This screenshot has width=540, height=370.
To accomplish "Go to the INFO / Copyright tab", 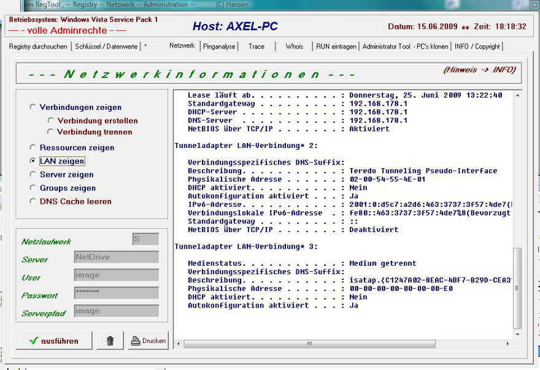I will pyautogui.click(x=477, y=47).
